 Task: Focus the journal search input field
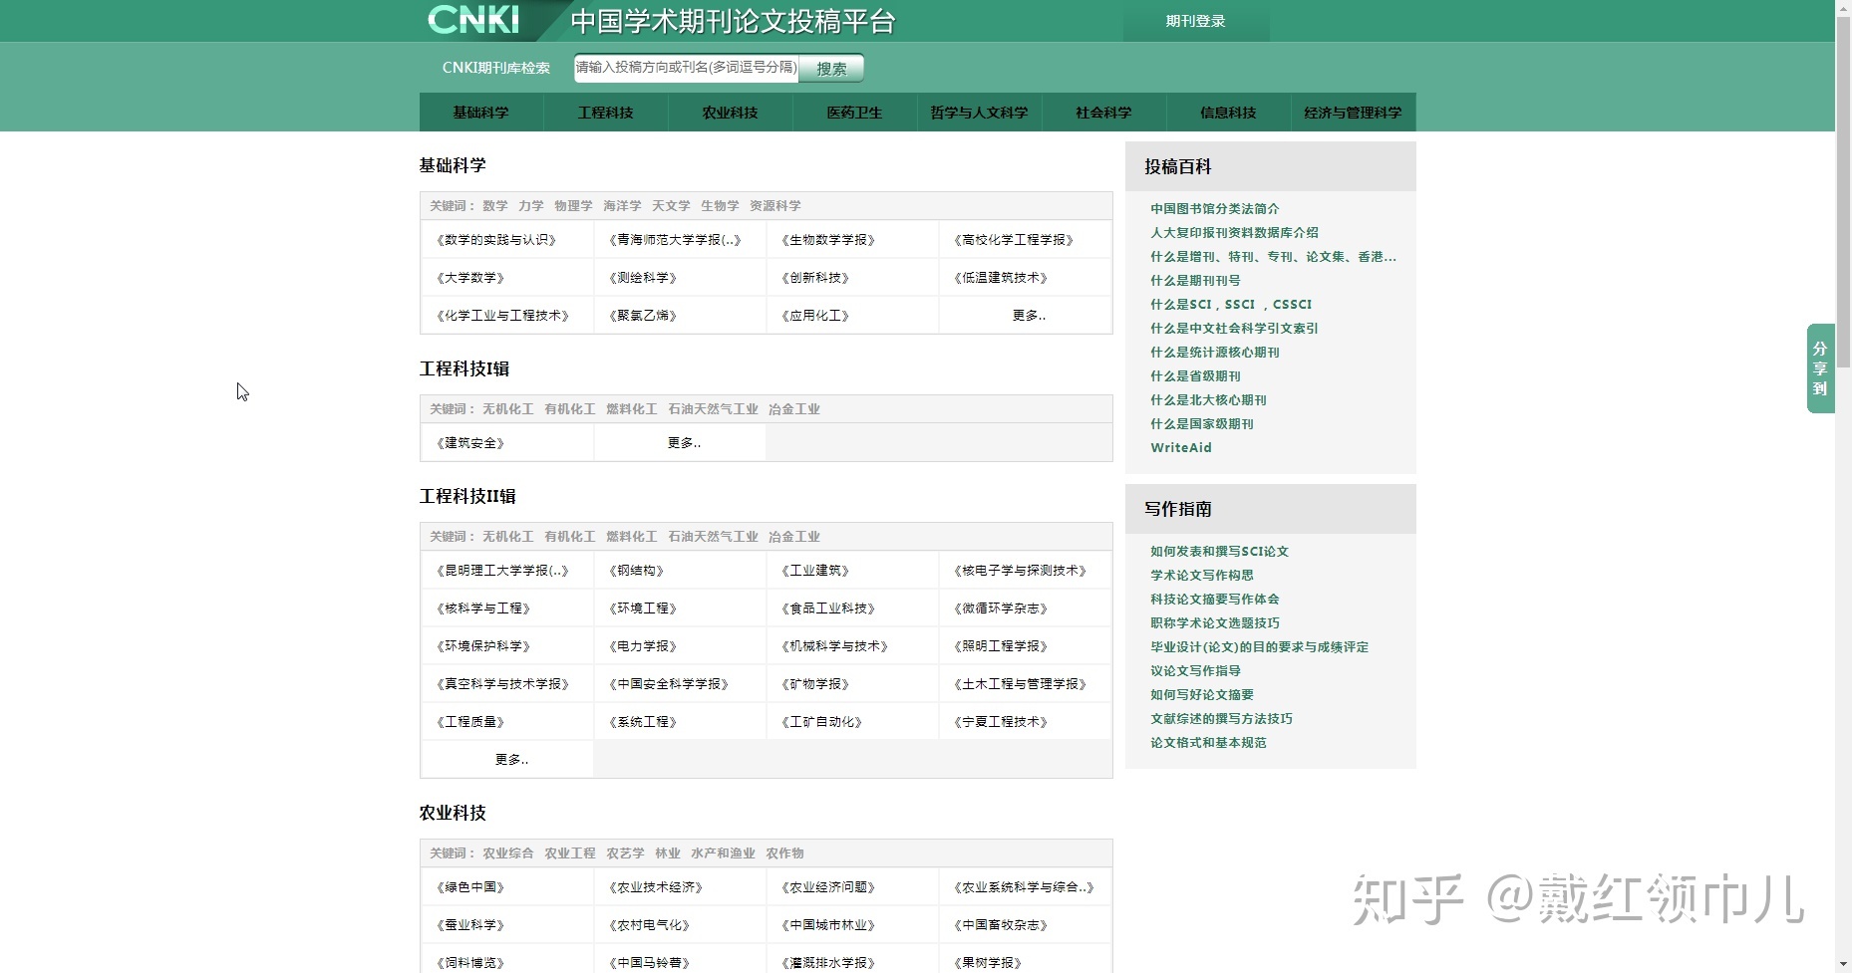(686, 68)
